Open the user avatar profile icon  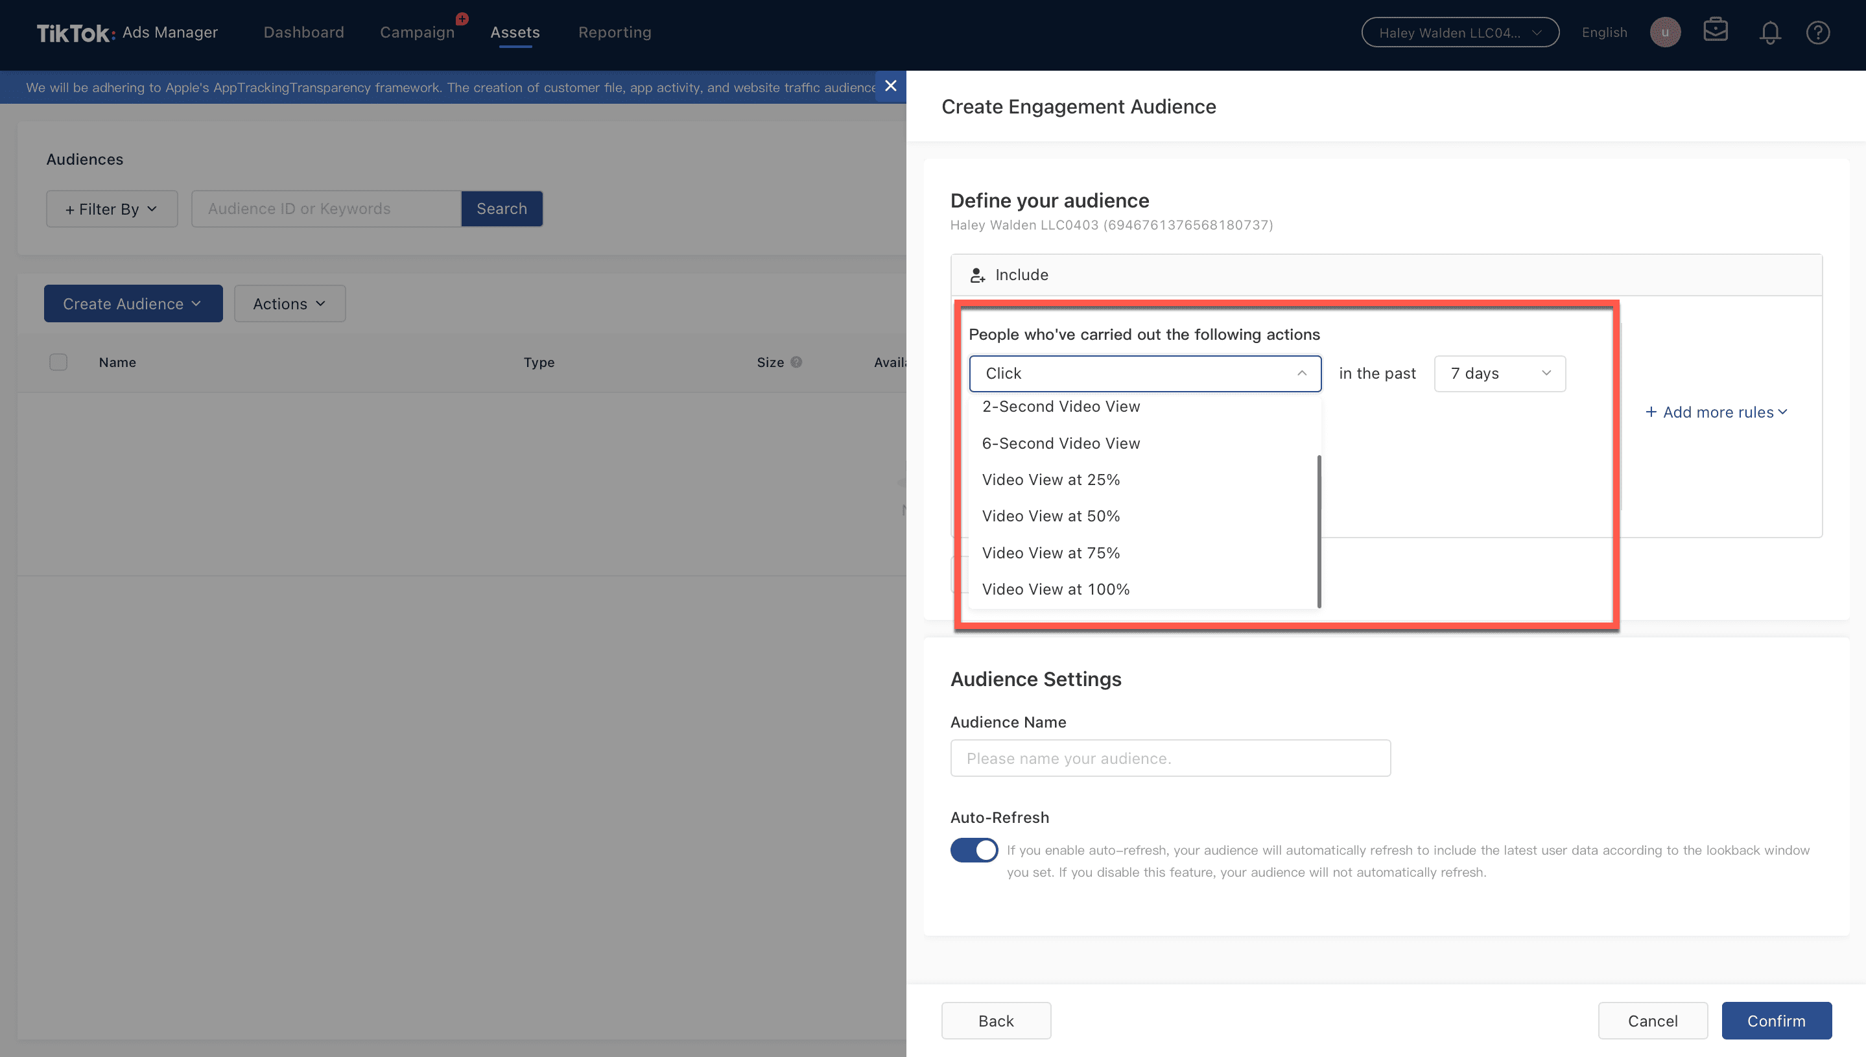(1665, 32)
